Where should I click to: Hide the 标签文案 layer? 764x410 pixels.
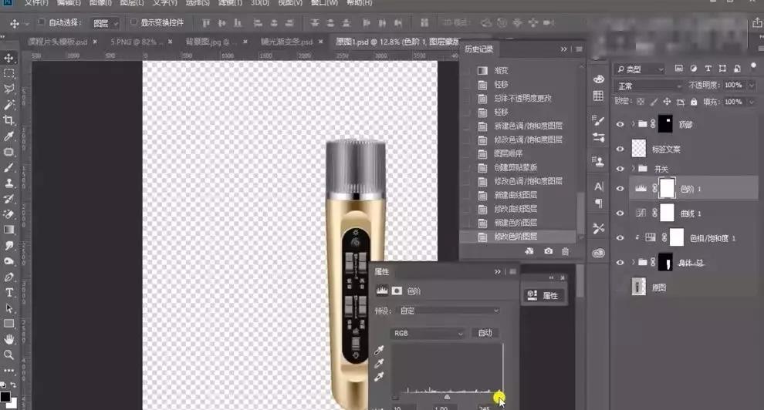tap(620, 149)
